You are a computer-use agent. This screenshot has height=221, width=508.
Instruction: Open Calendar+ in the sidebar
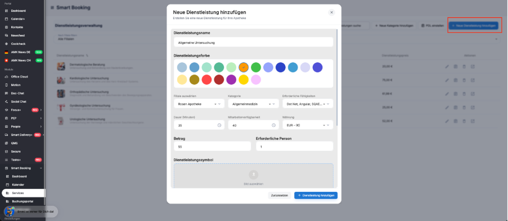point(18,19)
